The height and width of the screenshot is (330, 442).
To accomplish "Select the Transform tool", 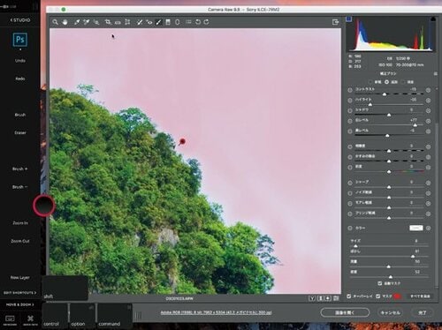I will tap(127, 22).
